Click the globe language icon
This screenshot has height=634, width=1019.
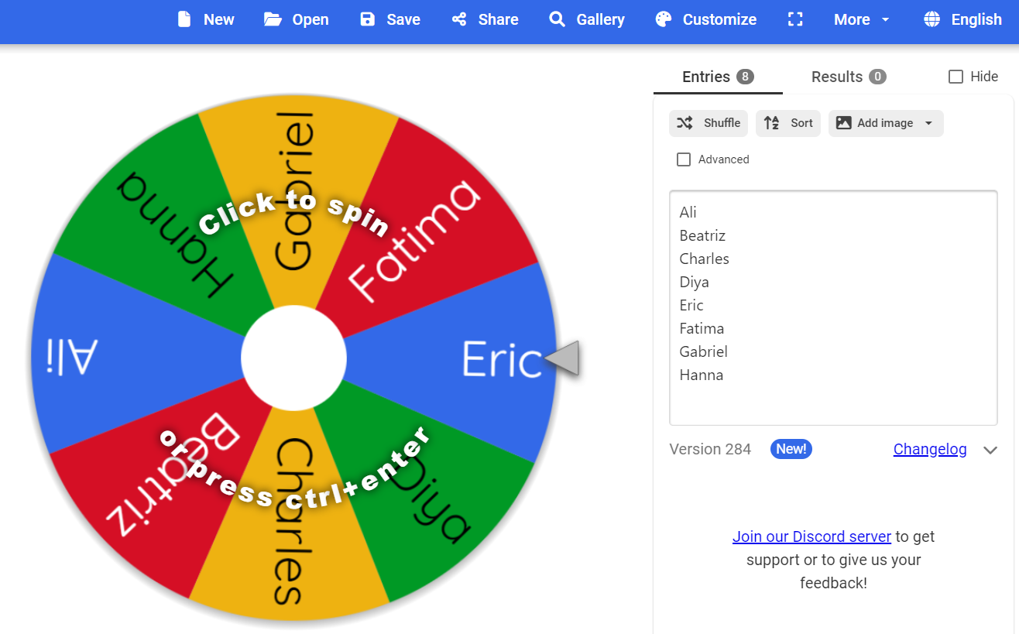pyautogui.click(x=932, y=19)
